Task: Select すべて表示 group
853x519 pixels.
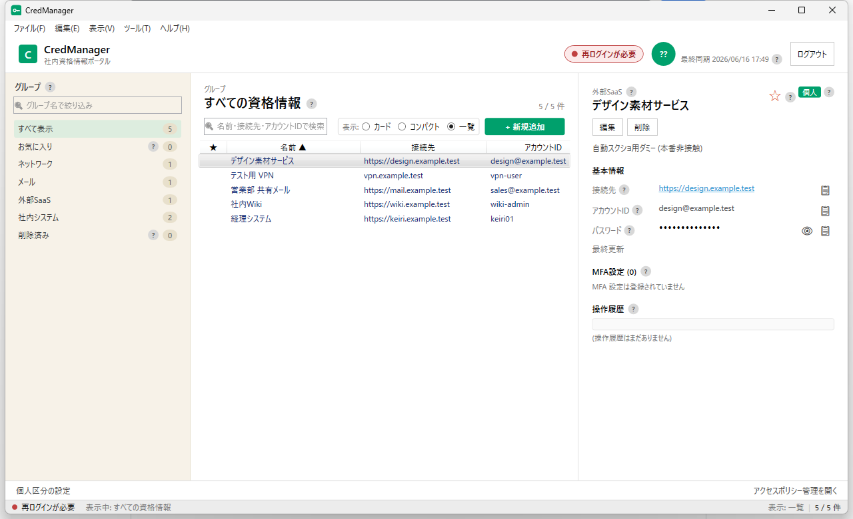Action: [97, 128]
